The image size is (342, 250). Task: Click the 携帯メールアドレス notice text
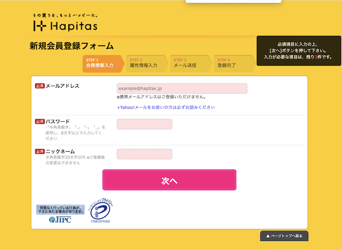(161, 97)
